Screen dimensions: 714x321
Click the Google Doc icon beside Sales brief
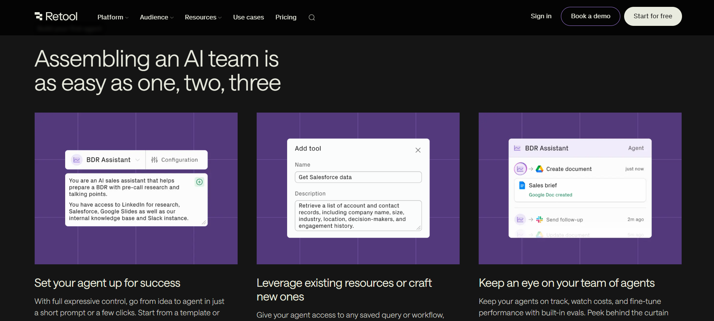point(522,185)
